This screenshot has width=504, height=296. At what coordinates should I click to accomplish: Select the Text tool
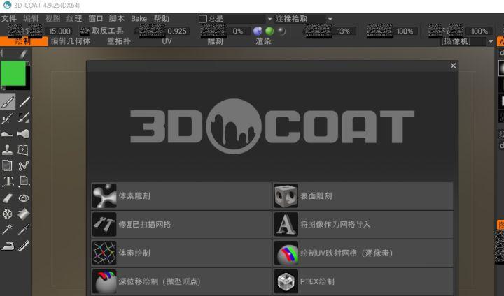(8, 182)
